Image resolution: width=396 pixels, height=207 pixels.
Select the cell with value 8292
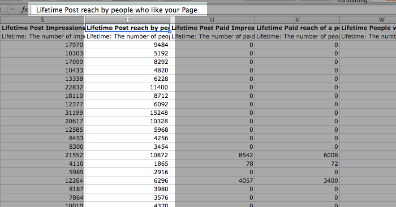click(127, 62)
